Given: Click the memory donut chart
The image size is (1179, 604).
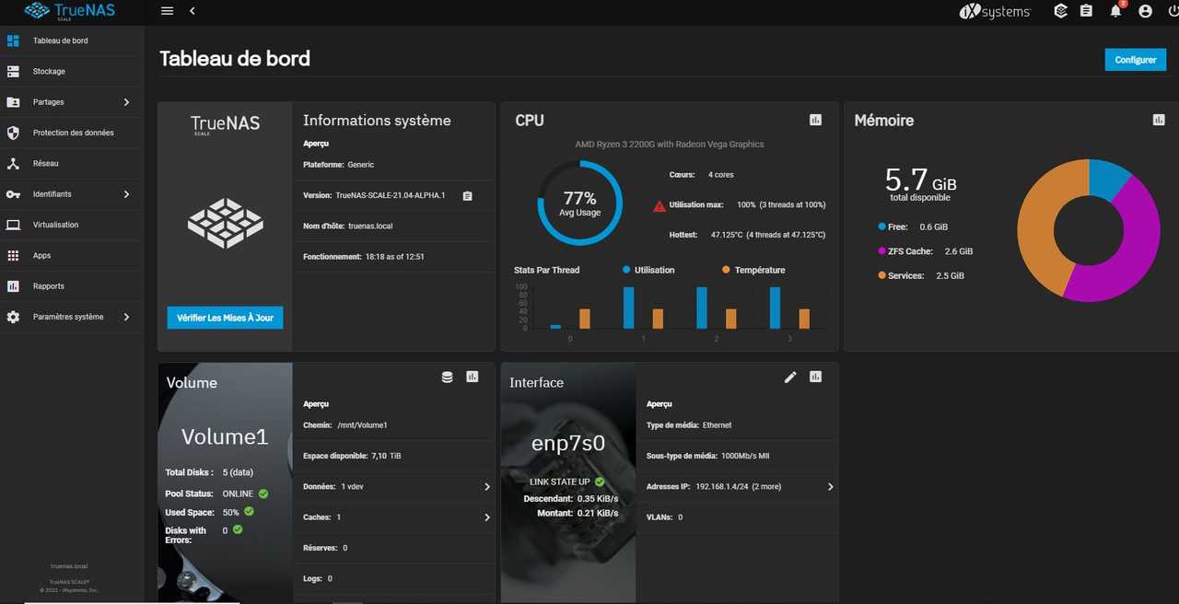Looking at the screenshot, I should click(x=1089, y=230).
